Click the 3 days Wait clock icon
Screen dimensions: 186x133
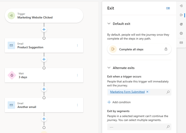11,75
